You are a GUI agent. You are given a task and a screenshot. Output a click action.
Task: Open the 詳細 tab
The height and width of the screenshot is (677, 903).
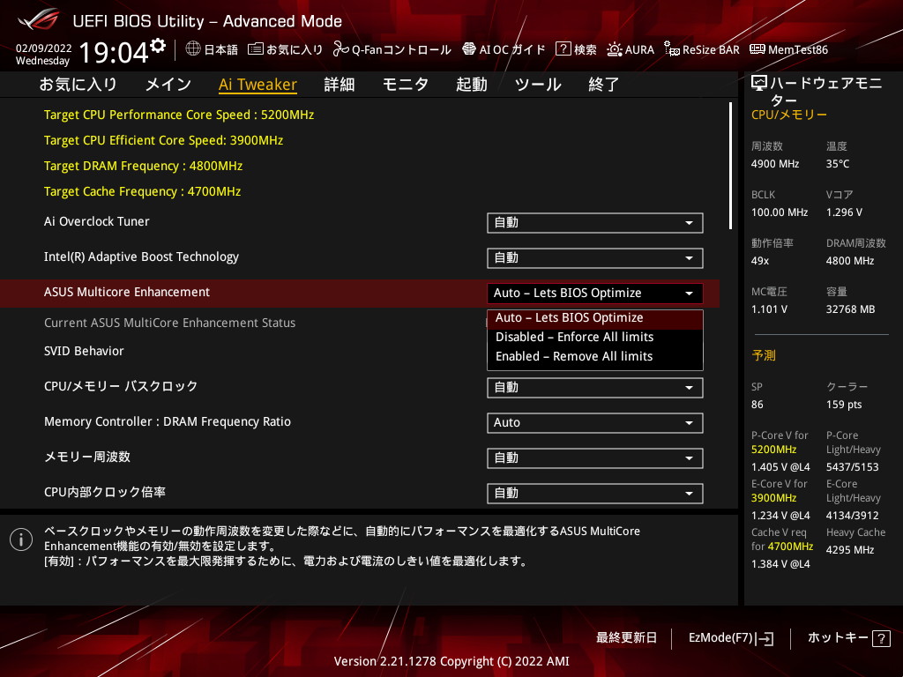click(340, 85)
